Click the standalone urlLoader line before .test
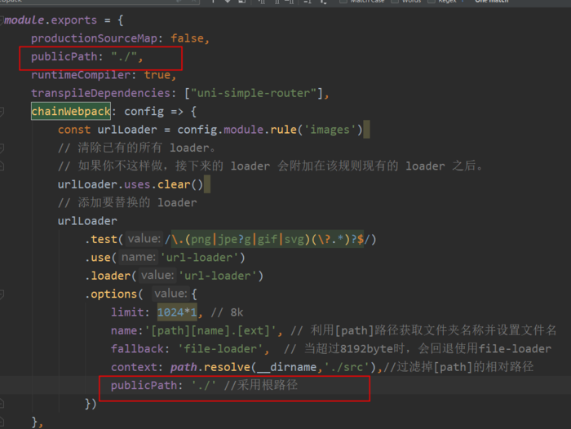Image resolution: width=571 pixels, height=429 pixels. coord(87,221)
